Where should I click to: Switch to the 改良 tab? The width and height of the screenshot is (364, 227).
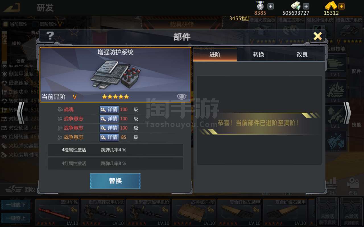click(x=302, y=54)
